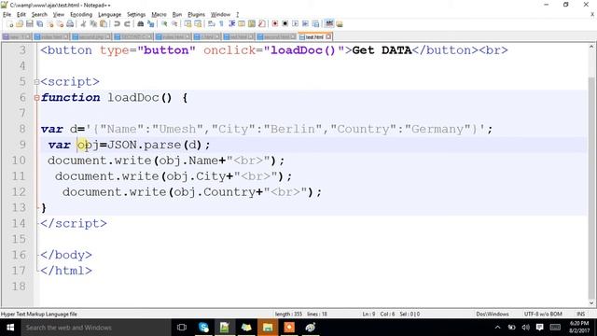The width and height of the screenshot is (597, 336).
Task: Open Task View from the taskbar
Action: click(x=182, y=328)
